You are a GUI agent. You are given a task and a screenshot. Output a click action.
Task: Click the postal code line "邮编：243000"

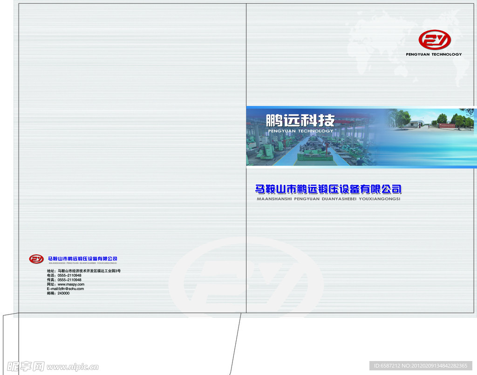pyautogui.click(x=58, y=293)
